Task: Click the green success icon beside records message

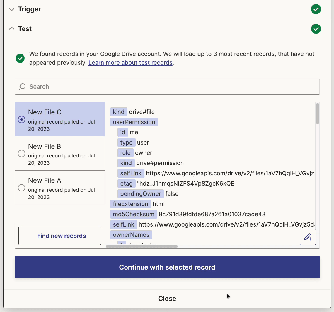Action: tap(20, 58)
